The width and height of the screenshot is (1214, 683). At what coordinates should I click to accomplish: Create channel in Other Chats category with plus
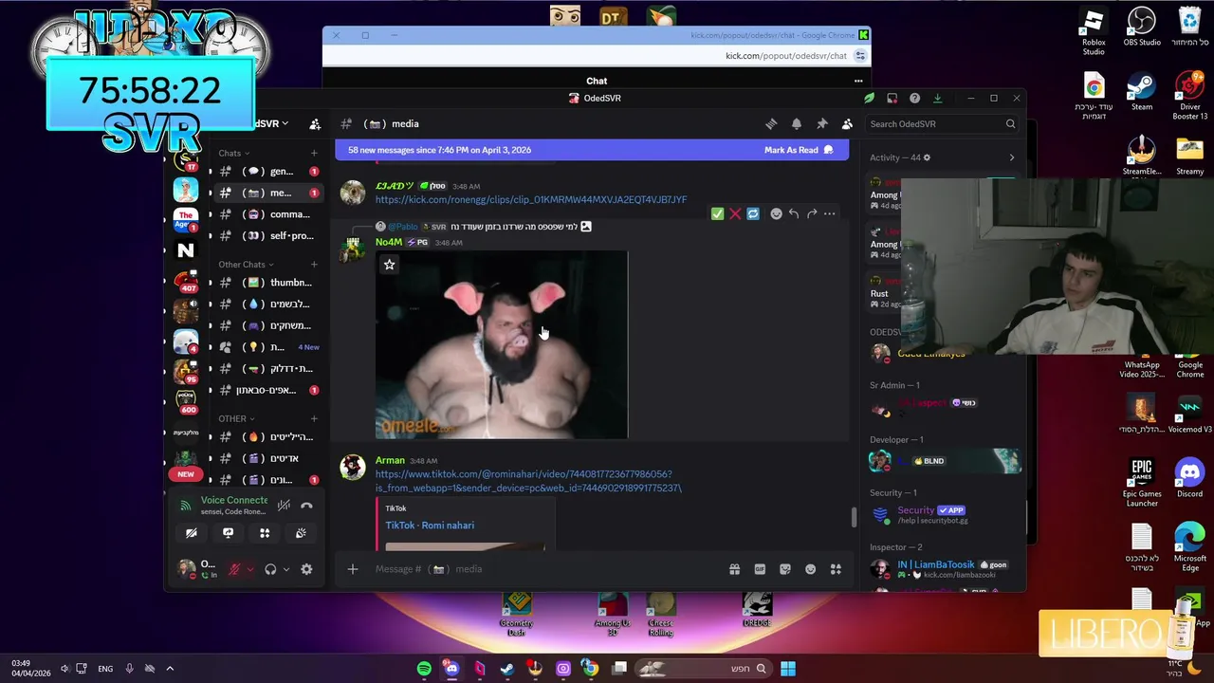(x=314, y=265)
